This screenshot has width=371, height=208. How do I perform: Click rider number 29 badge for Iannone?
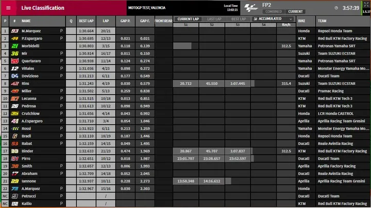tap(14, 181)
